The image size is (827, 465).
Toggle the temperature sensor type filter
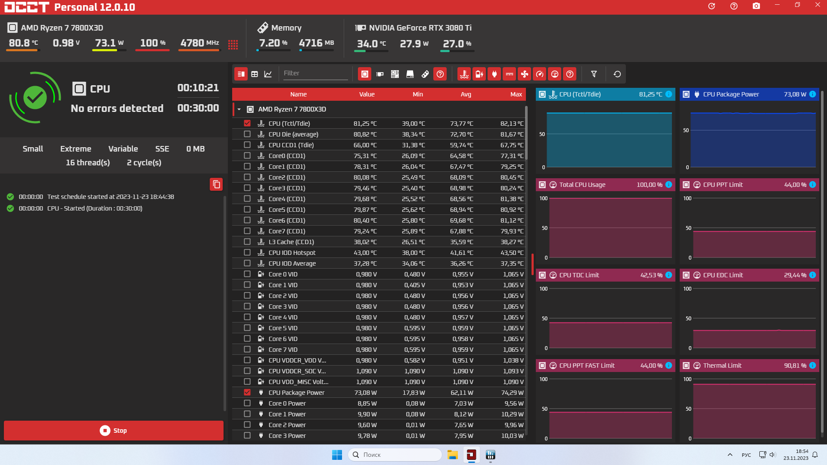[464, 74]
